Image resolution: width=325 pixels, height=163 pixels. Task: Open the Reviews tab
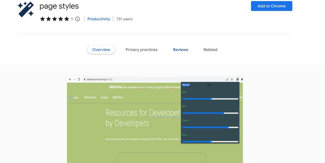pos(180,50)
